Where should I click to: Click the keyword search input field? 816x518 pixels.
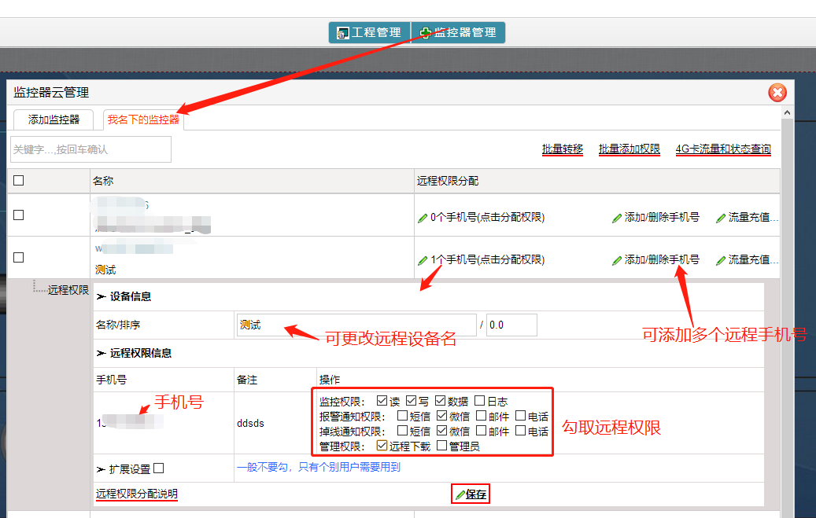click(90, 149)
